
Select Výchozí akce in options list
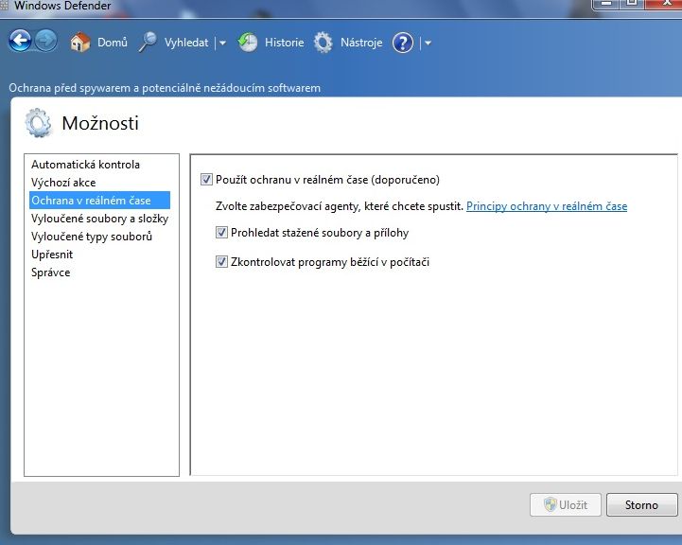pos(63,183)
